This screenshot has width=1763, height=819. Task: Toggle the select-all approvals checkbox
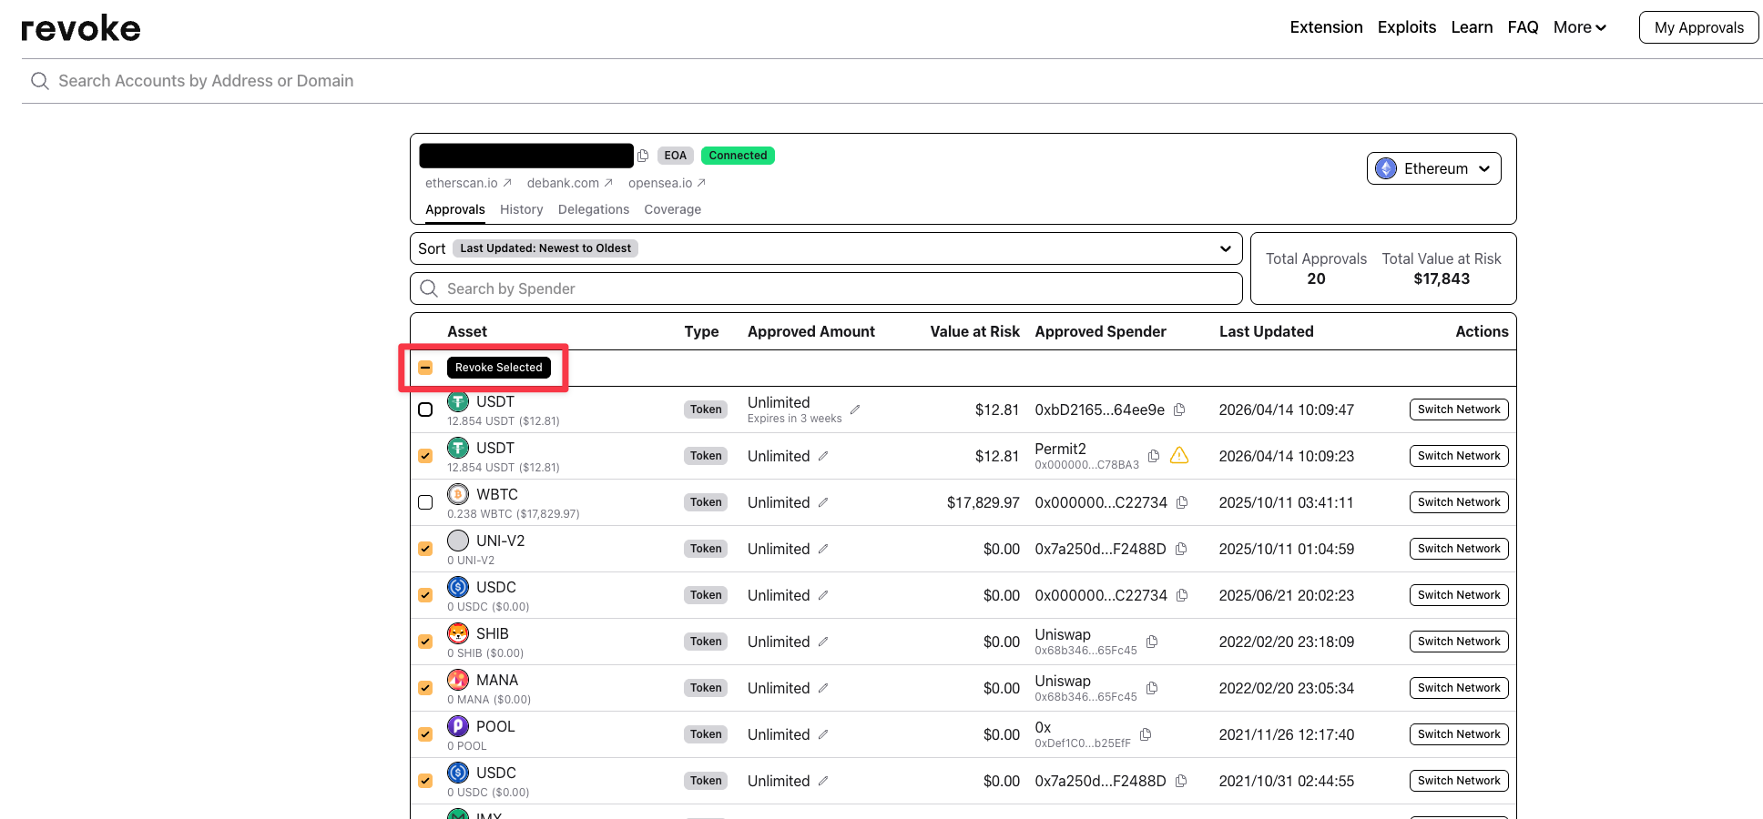pyautogui.click(x=425, y=368)
